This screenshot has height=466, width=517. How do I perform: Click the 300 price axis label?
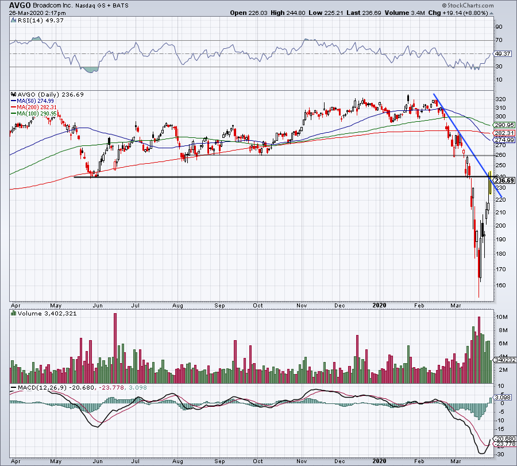point(500,116)
